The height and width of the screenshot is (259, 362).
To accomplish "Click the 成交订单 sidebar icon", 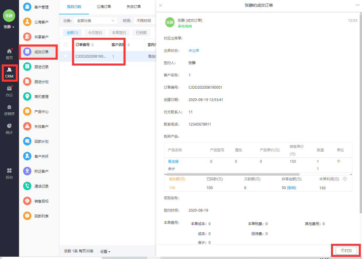I will coord(27,52).
